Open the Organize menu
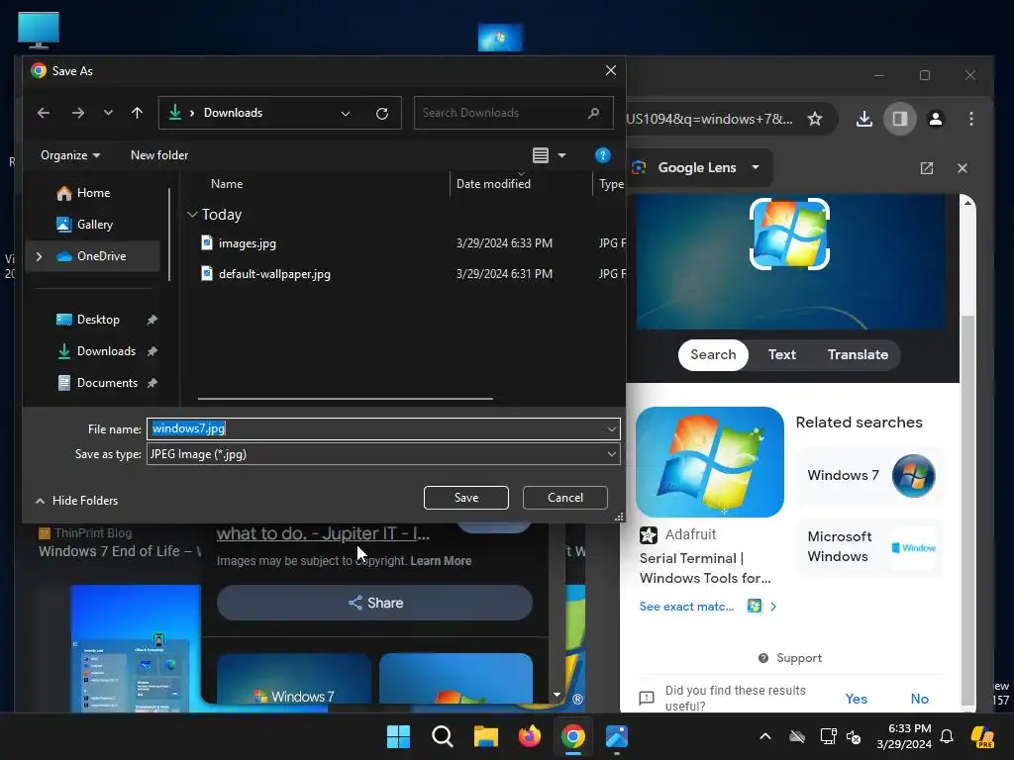This screenshot has height=760, width=1014. click(x=70, y=155)
